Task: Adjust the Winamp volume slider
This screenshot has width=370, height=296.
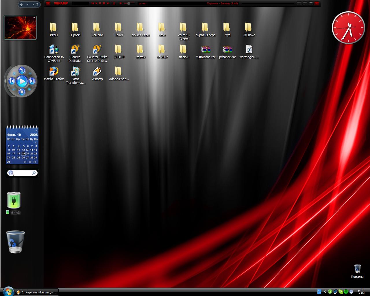Action: (129, 3)
